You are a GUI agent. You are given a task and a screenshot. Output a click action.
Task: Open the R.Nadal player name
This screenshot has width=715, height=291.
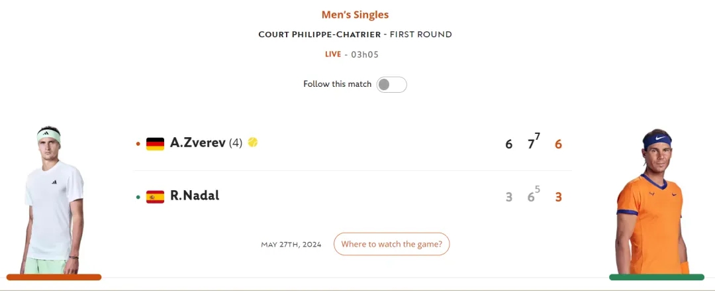coord(195,196)
